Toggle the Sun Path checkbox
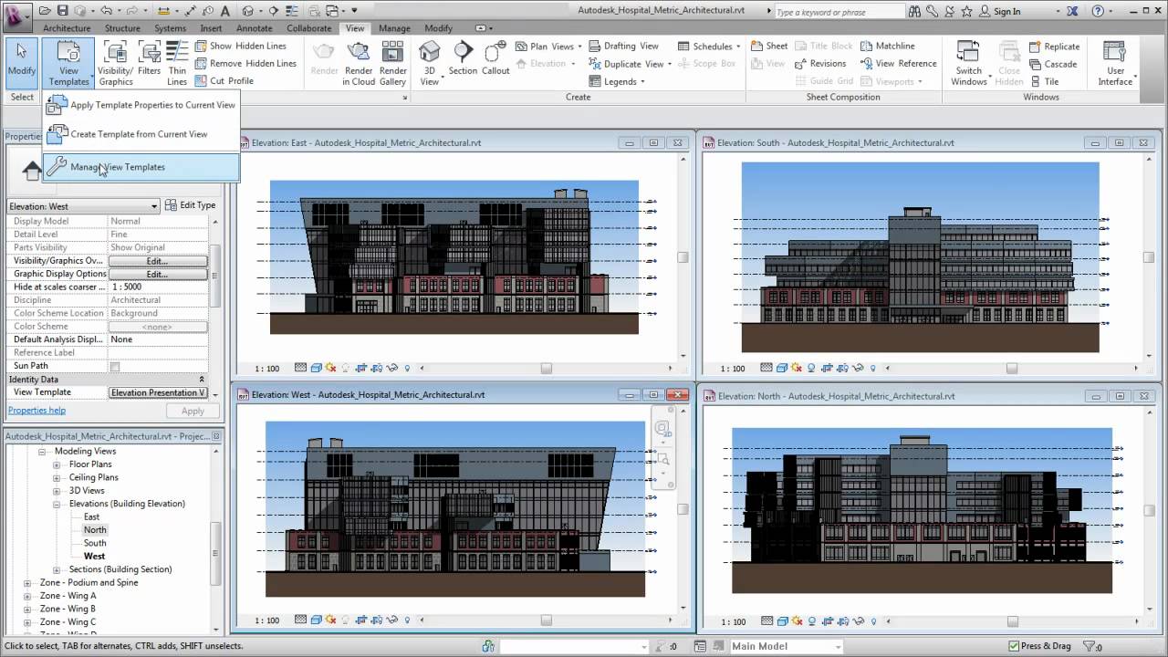 115,366
